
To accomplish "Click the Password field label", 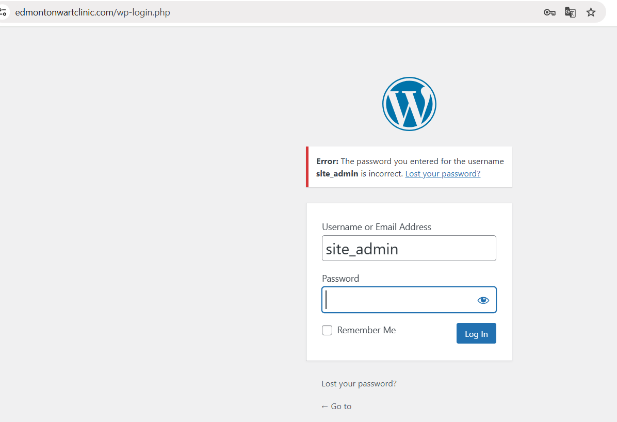I will pyautogui.click(x=340, y=279).
